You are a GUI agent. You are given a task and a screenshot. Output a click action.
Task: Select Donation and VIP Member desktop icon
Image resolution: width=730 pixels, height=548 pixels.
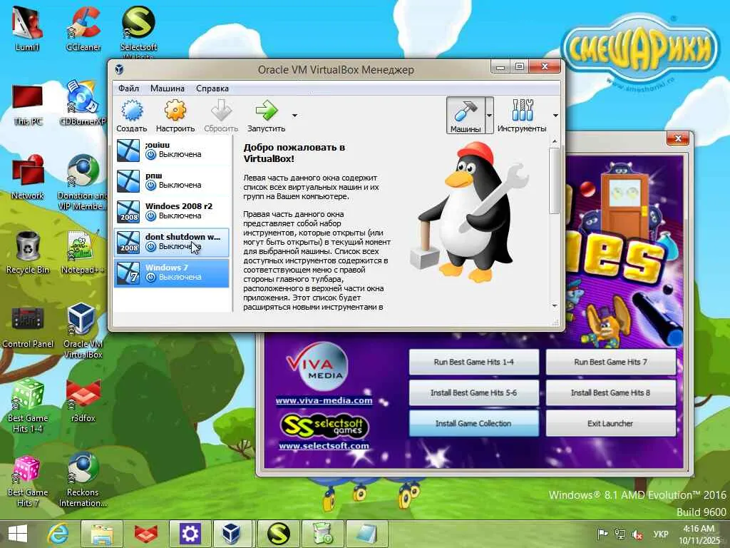[83, 183]
